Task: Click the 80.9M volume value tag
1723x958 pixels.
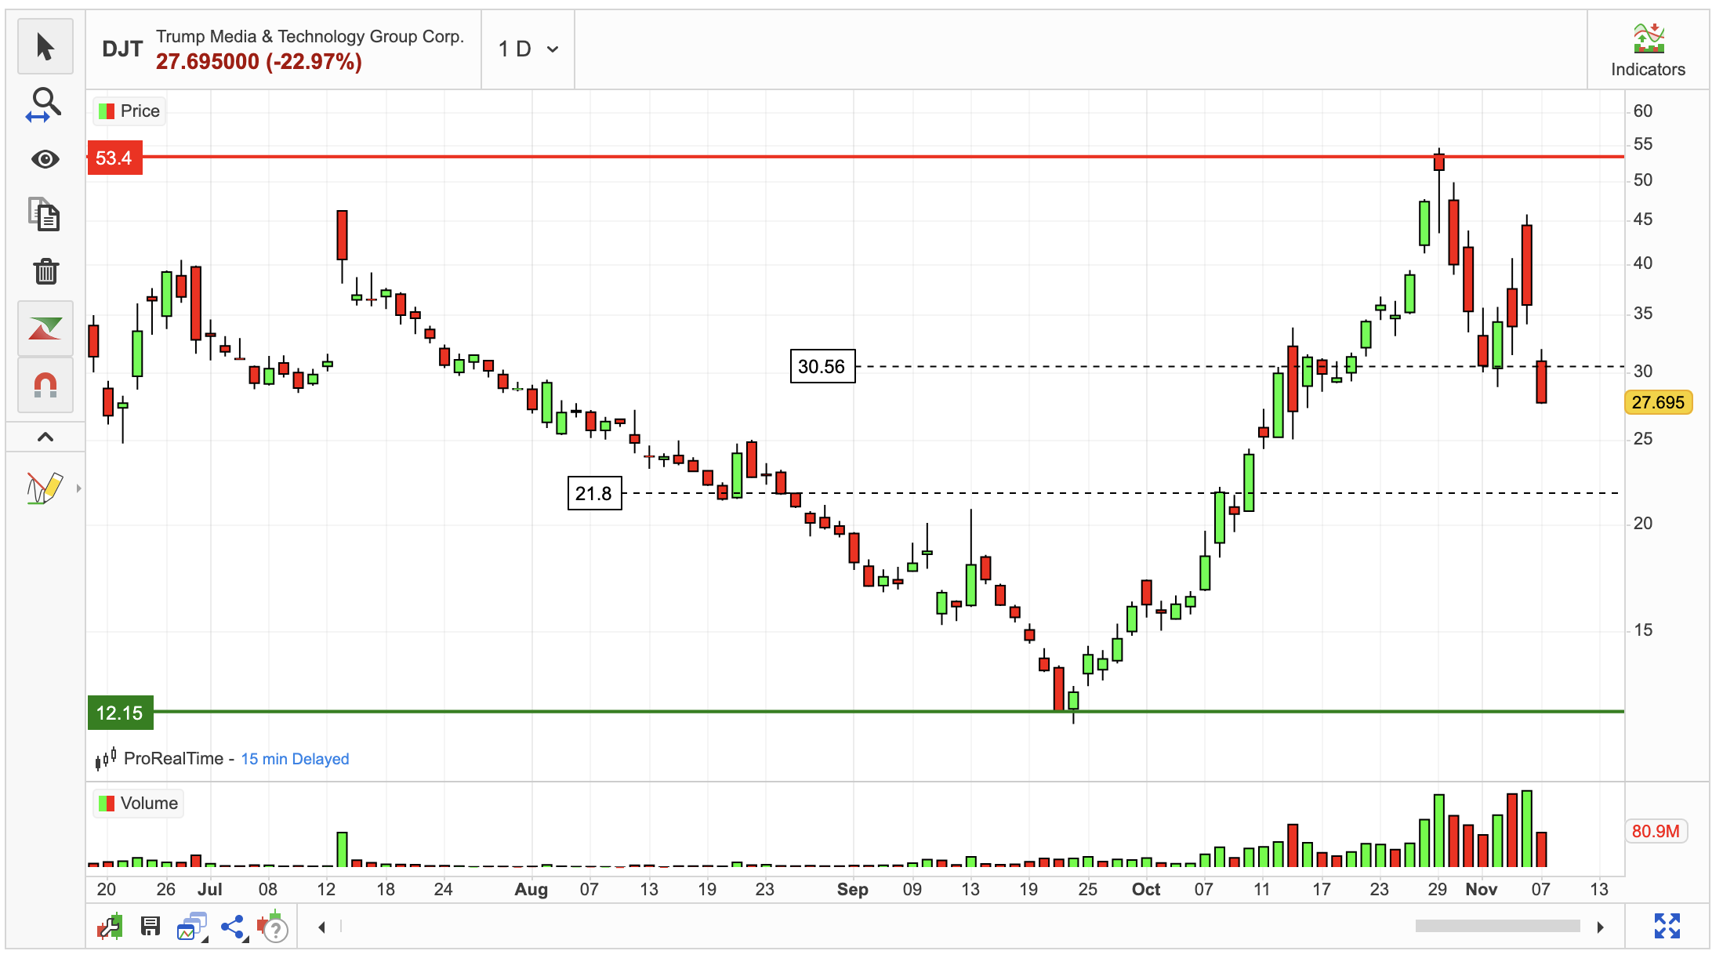Action: click(x=1656, y=832)
